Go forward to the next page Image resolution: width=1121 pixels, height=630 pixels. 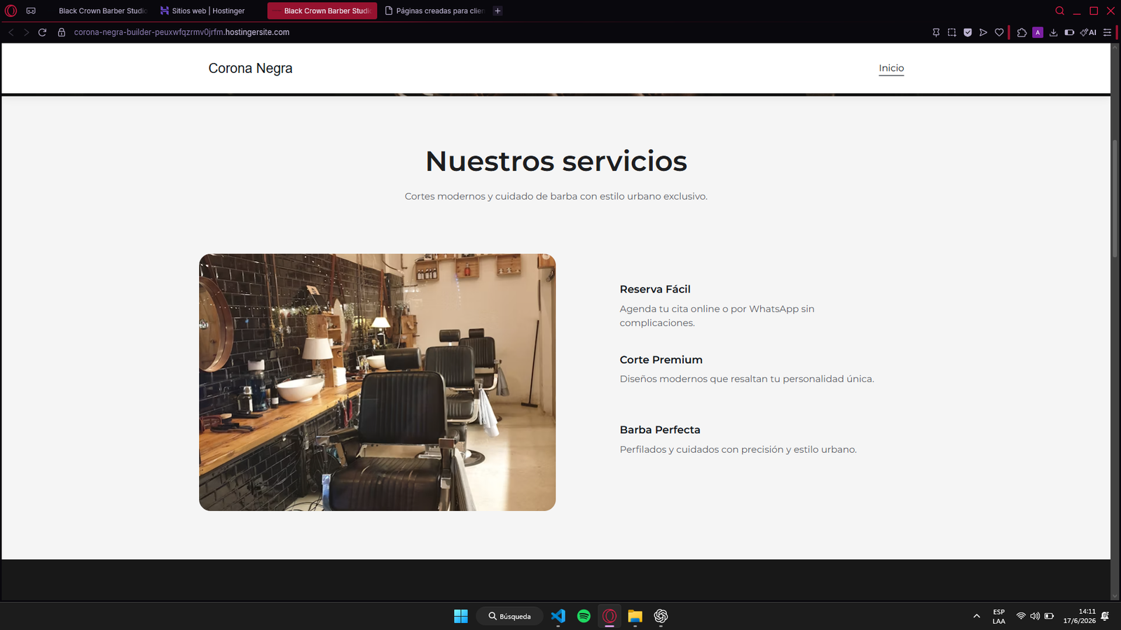click(27, 32)
